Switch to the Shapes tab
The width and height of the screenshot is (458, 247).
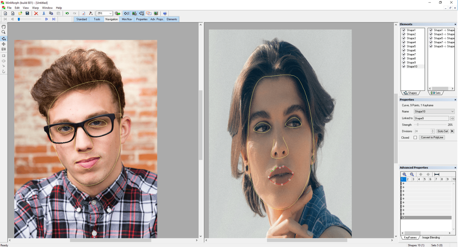(410, 93)
